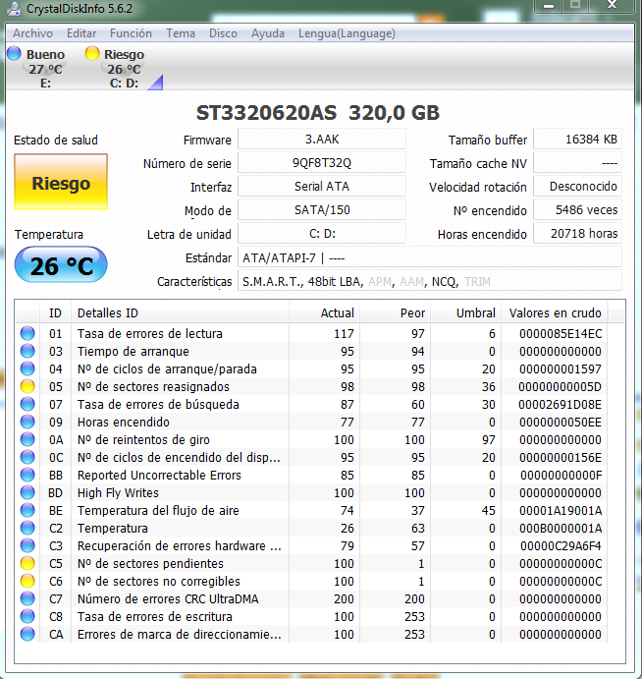Click status orb for BE Temperatura del flujo de aire
The width and height of the screenshot is (642, 679).
pos(27,510)
